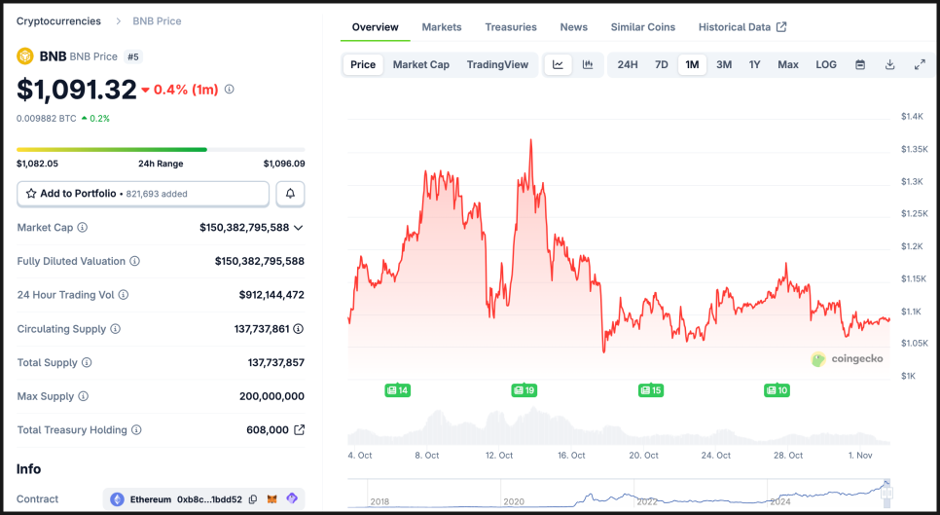
Task: Click the MetaMask fox icon
Action: pyautogui.click(x=272, y=499)
